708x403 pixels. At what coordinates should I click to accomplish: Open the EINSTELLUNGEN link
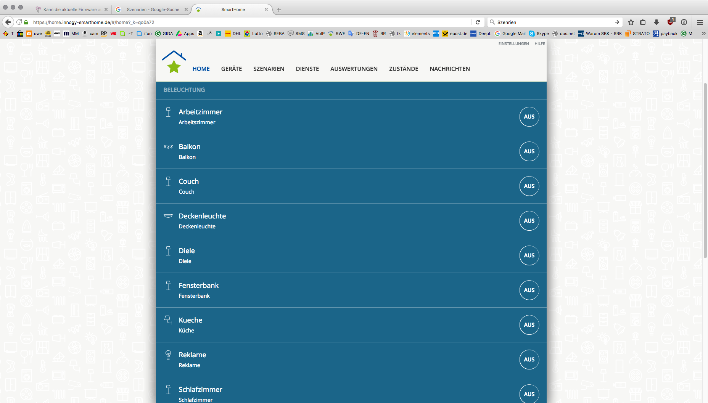(x=513, y=44)
